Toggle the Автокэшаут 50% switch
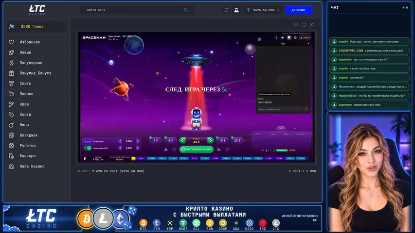This screenshot has height=233, width=415. click(88, 148)
